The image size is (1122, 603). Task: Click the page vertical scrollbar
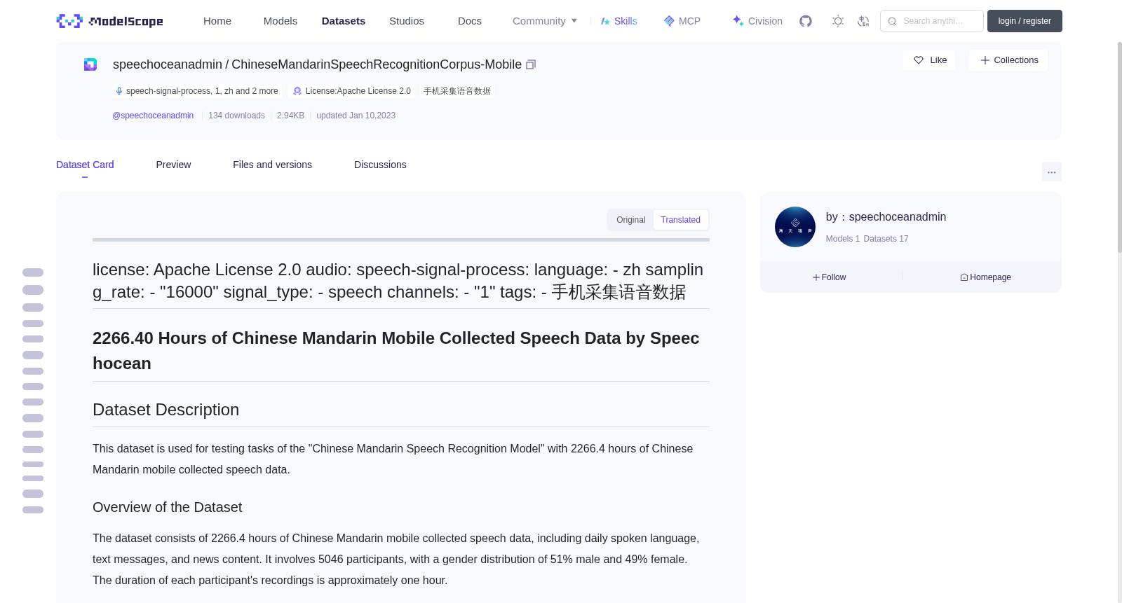pyautogui.click(x=1120, y=147)
